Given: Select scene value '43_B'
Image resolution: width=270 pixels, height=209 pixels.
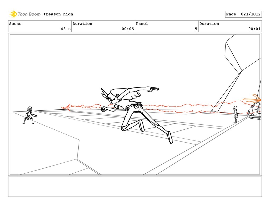Looking at the screenshot, I should tap(66, 29).
